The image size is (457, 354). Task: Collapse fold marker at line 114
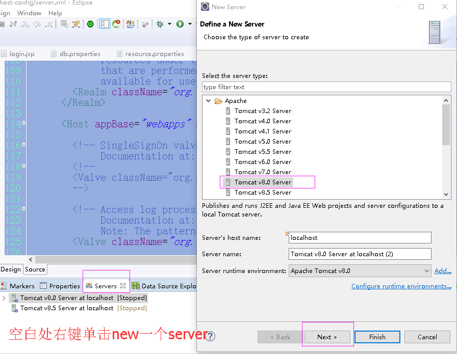[x=23, y=123]
